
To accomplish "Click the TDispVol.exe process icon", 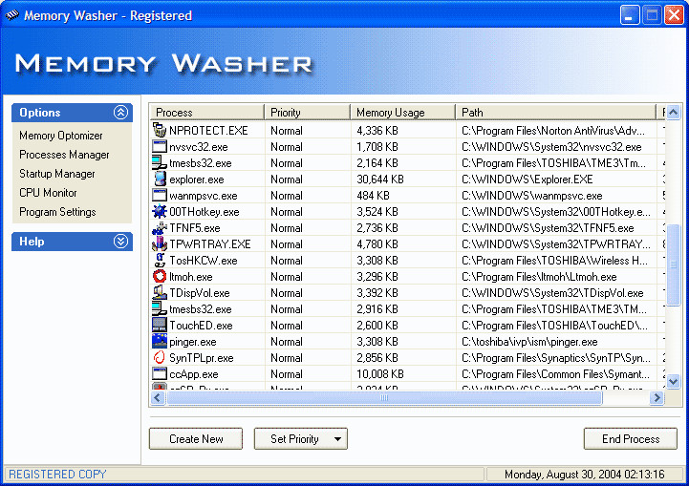I will coord(160,292).
